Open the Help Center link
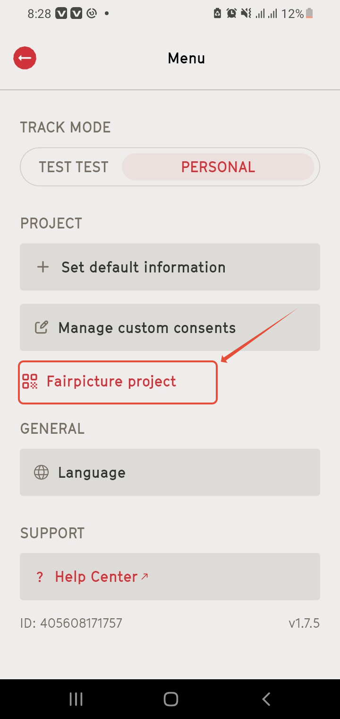The width and height of the screenshot is (340, 719). point(170,577)
